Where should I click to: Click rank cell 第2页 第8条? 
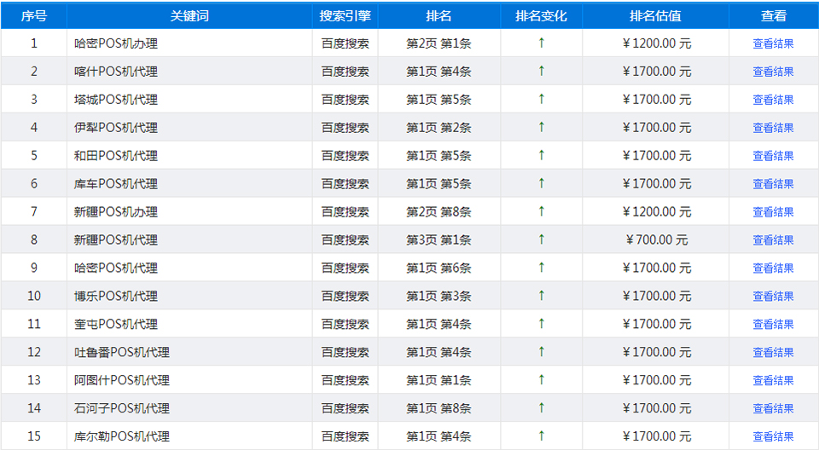click(x=439, y=212)
